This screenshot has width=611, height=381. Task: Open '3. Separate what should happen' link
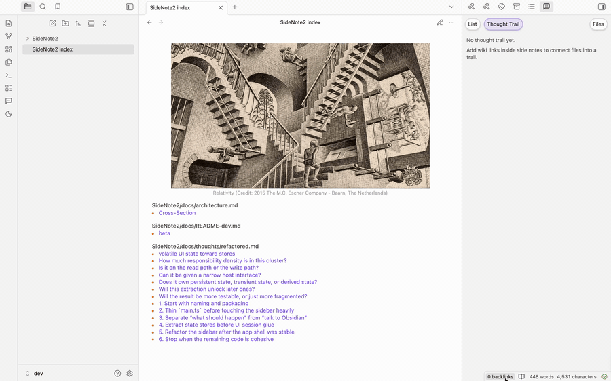233,317
